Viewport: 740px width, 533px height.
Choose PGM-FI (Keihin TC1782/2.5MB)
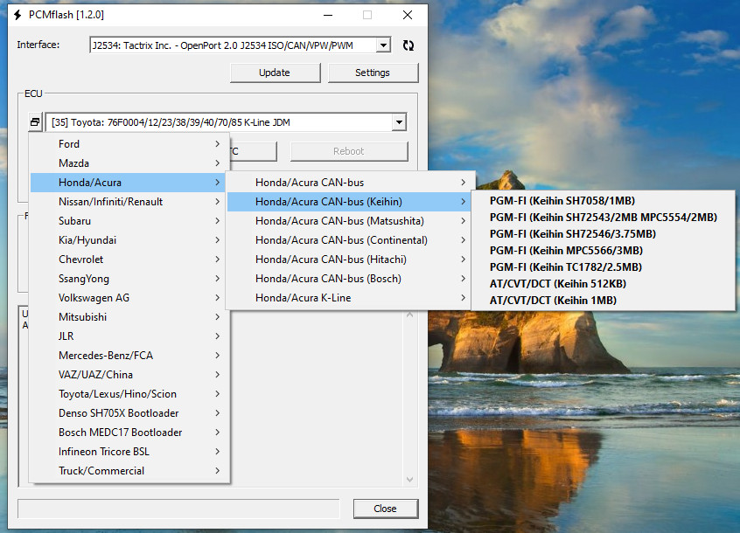coord(604,267)
